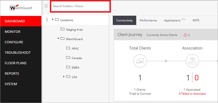Collapse the WatchGuard folder node
The width and height of the screenshot is (218, 103).
[x=58, y=38]
